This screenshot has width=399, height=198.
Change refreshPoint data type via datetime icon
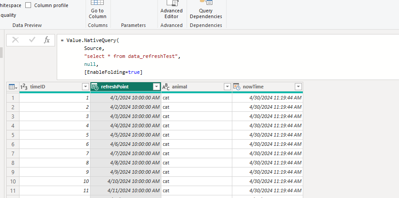point(95,87)
